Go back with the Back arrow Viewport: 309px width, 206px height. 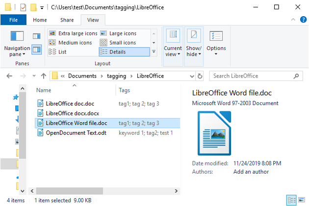click(9, 76)
